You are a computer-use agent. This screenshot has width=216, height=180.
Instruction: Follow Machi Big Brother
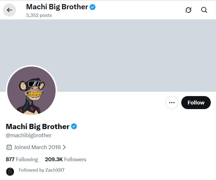tap(196, 102)
